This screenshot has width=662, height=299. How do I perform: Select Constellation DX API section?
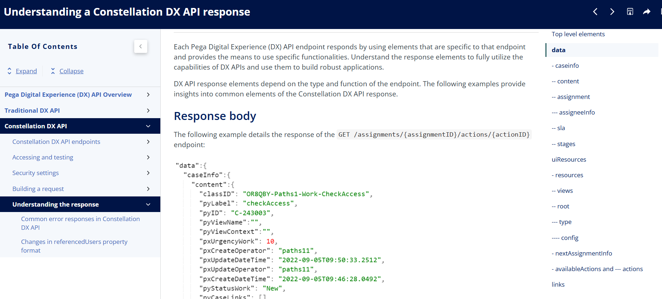pos(36,126)
